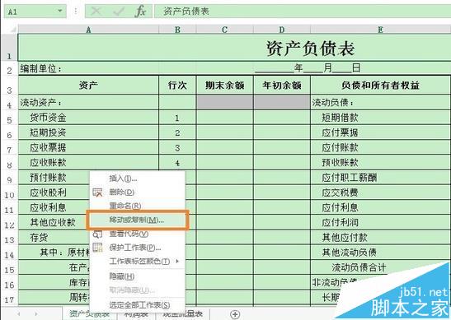Image resolution: width=451 pixels, height=320 pixels.
Task: Click the 应收账款 cell
Action: (x=88, y=162)
